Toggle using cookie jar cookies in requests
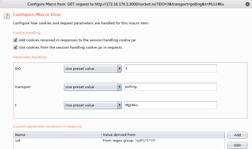Viewport: 252px width, 149px height. 15,48
